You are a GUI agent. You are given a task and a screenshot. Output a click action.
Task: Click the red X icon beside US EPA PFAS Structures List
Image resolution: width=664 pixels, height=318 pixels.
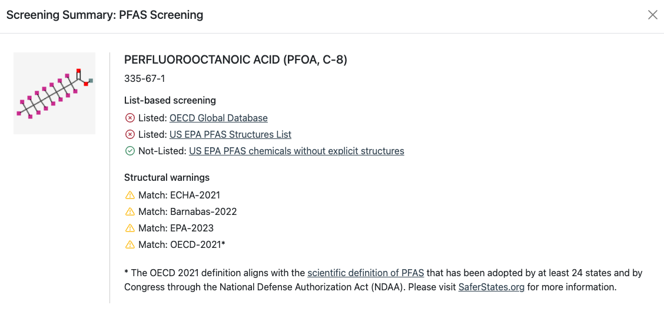tap(130, 135)
